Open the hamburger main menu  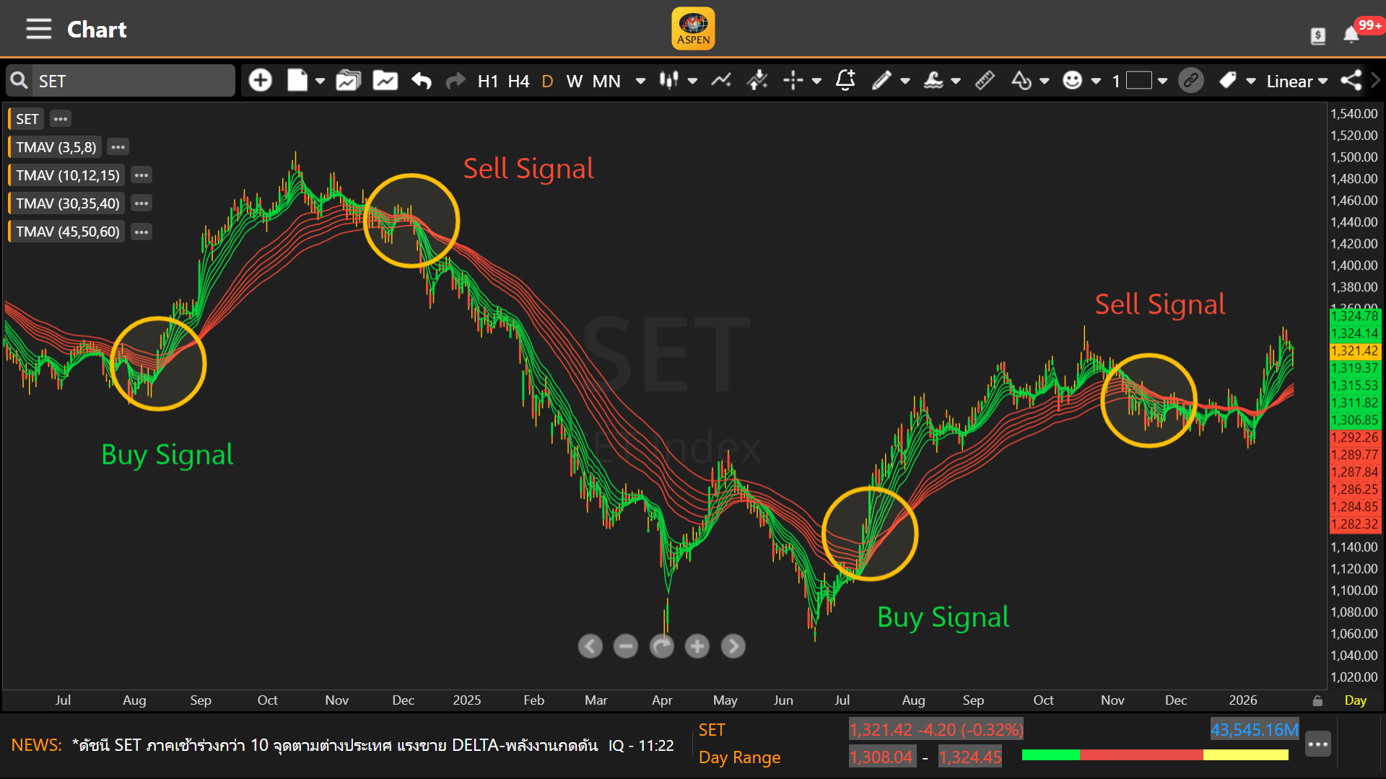coord(39,30)
